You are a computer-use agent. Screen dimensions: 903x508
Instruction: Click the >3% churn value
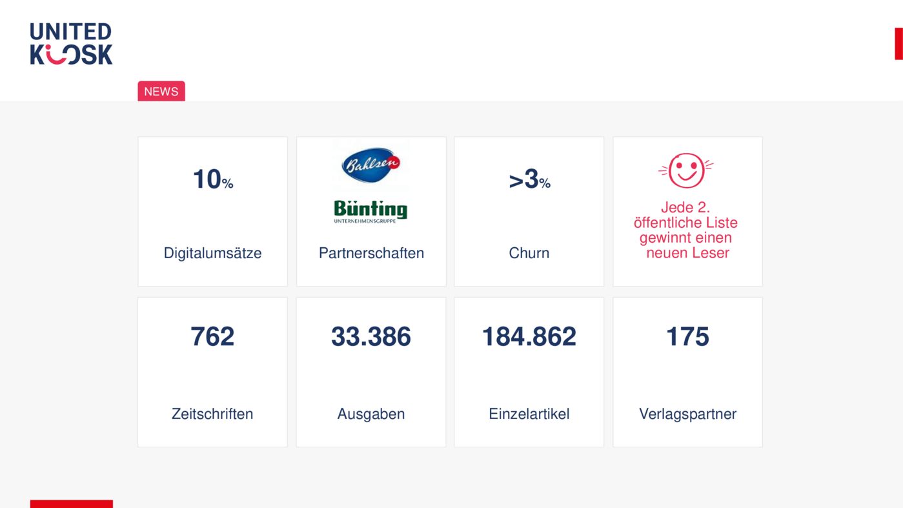tap(529, 179)
